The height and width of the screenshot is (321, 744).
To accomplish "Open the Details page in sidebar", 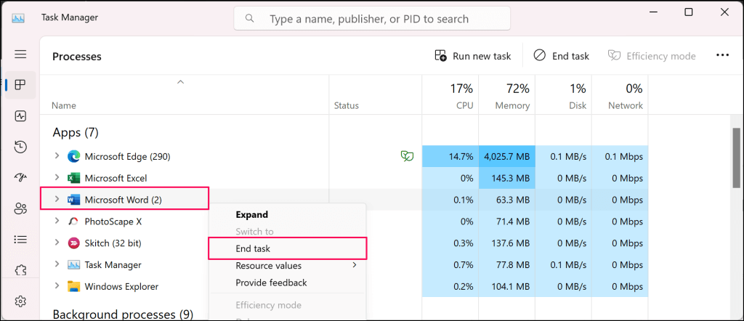I will pyautogui.click(x=20, y=239).
